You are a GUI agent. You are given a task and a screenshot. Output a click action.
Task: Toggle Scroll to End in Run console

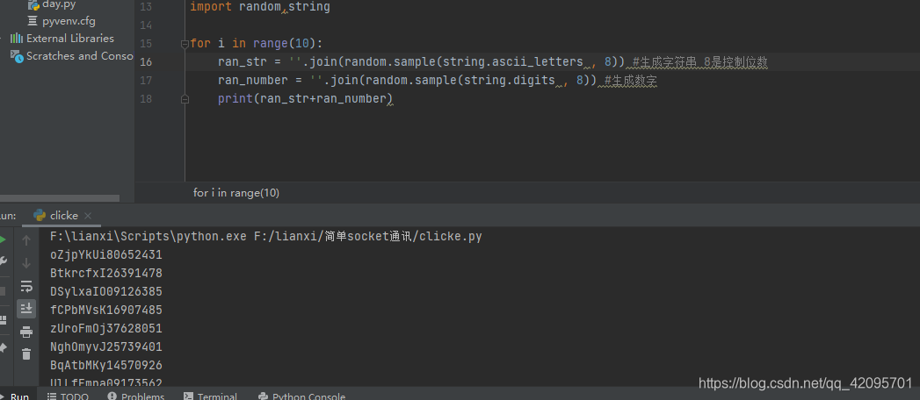pos(26,308)
